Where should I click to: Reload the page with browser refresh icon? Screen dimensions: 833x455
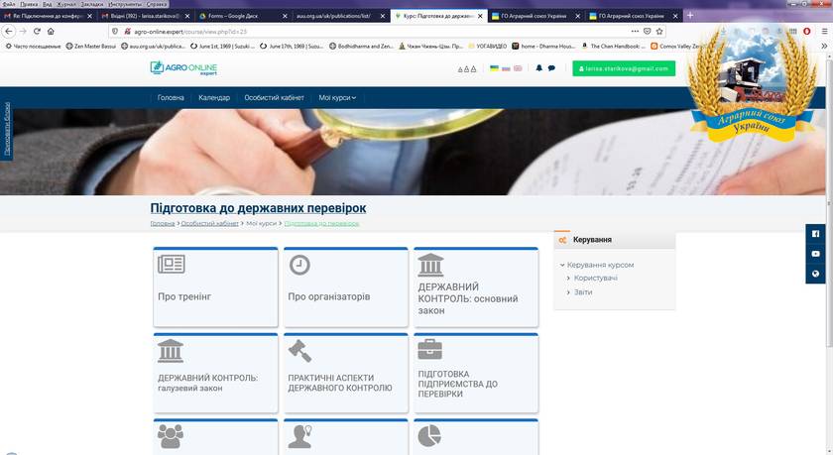point(37,32)
